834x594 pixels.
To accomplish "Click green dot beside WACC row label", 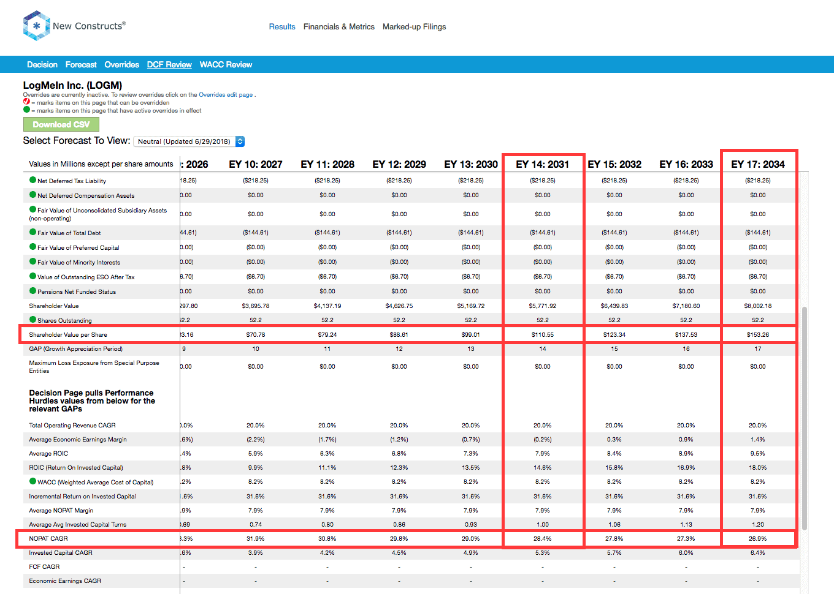I will click(x=33, y=481).
